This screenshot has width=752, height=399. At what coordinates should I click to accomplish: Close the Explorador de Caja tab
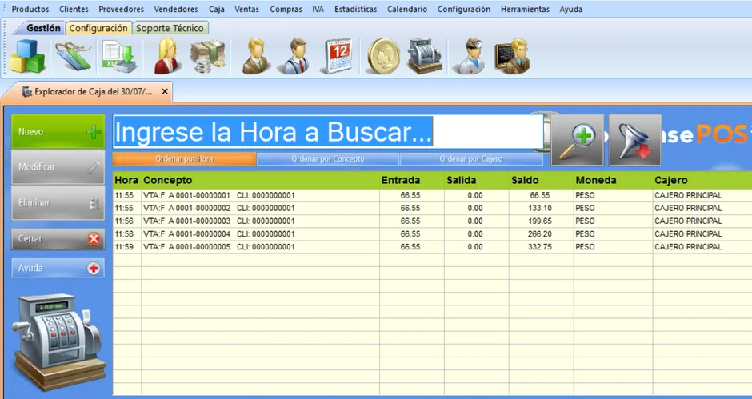tap(165, 91)
